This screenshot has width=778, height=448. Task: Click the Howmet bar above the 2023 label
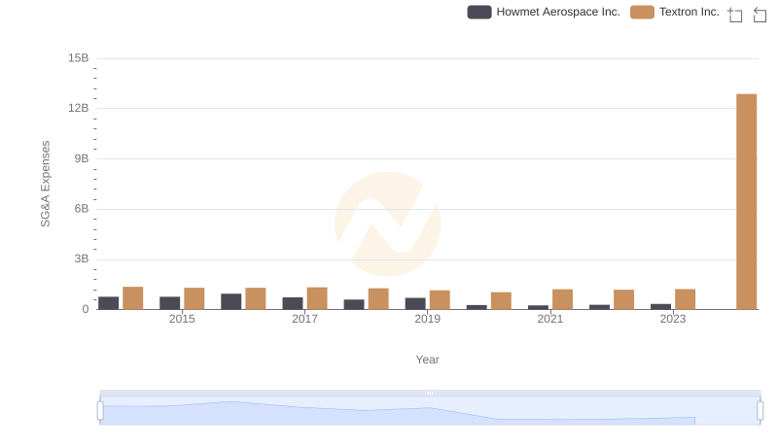pos(660,307)
